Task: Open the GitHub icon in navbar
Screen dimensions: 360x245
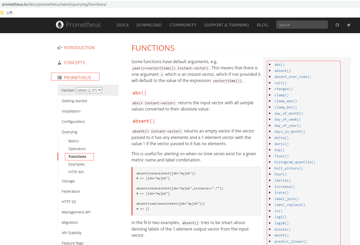Action: pos(337,25)
